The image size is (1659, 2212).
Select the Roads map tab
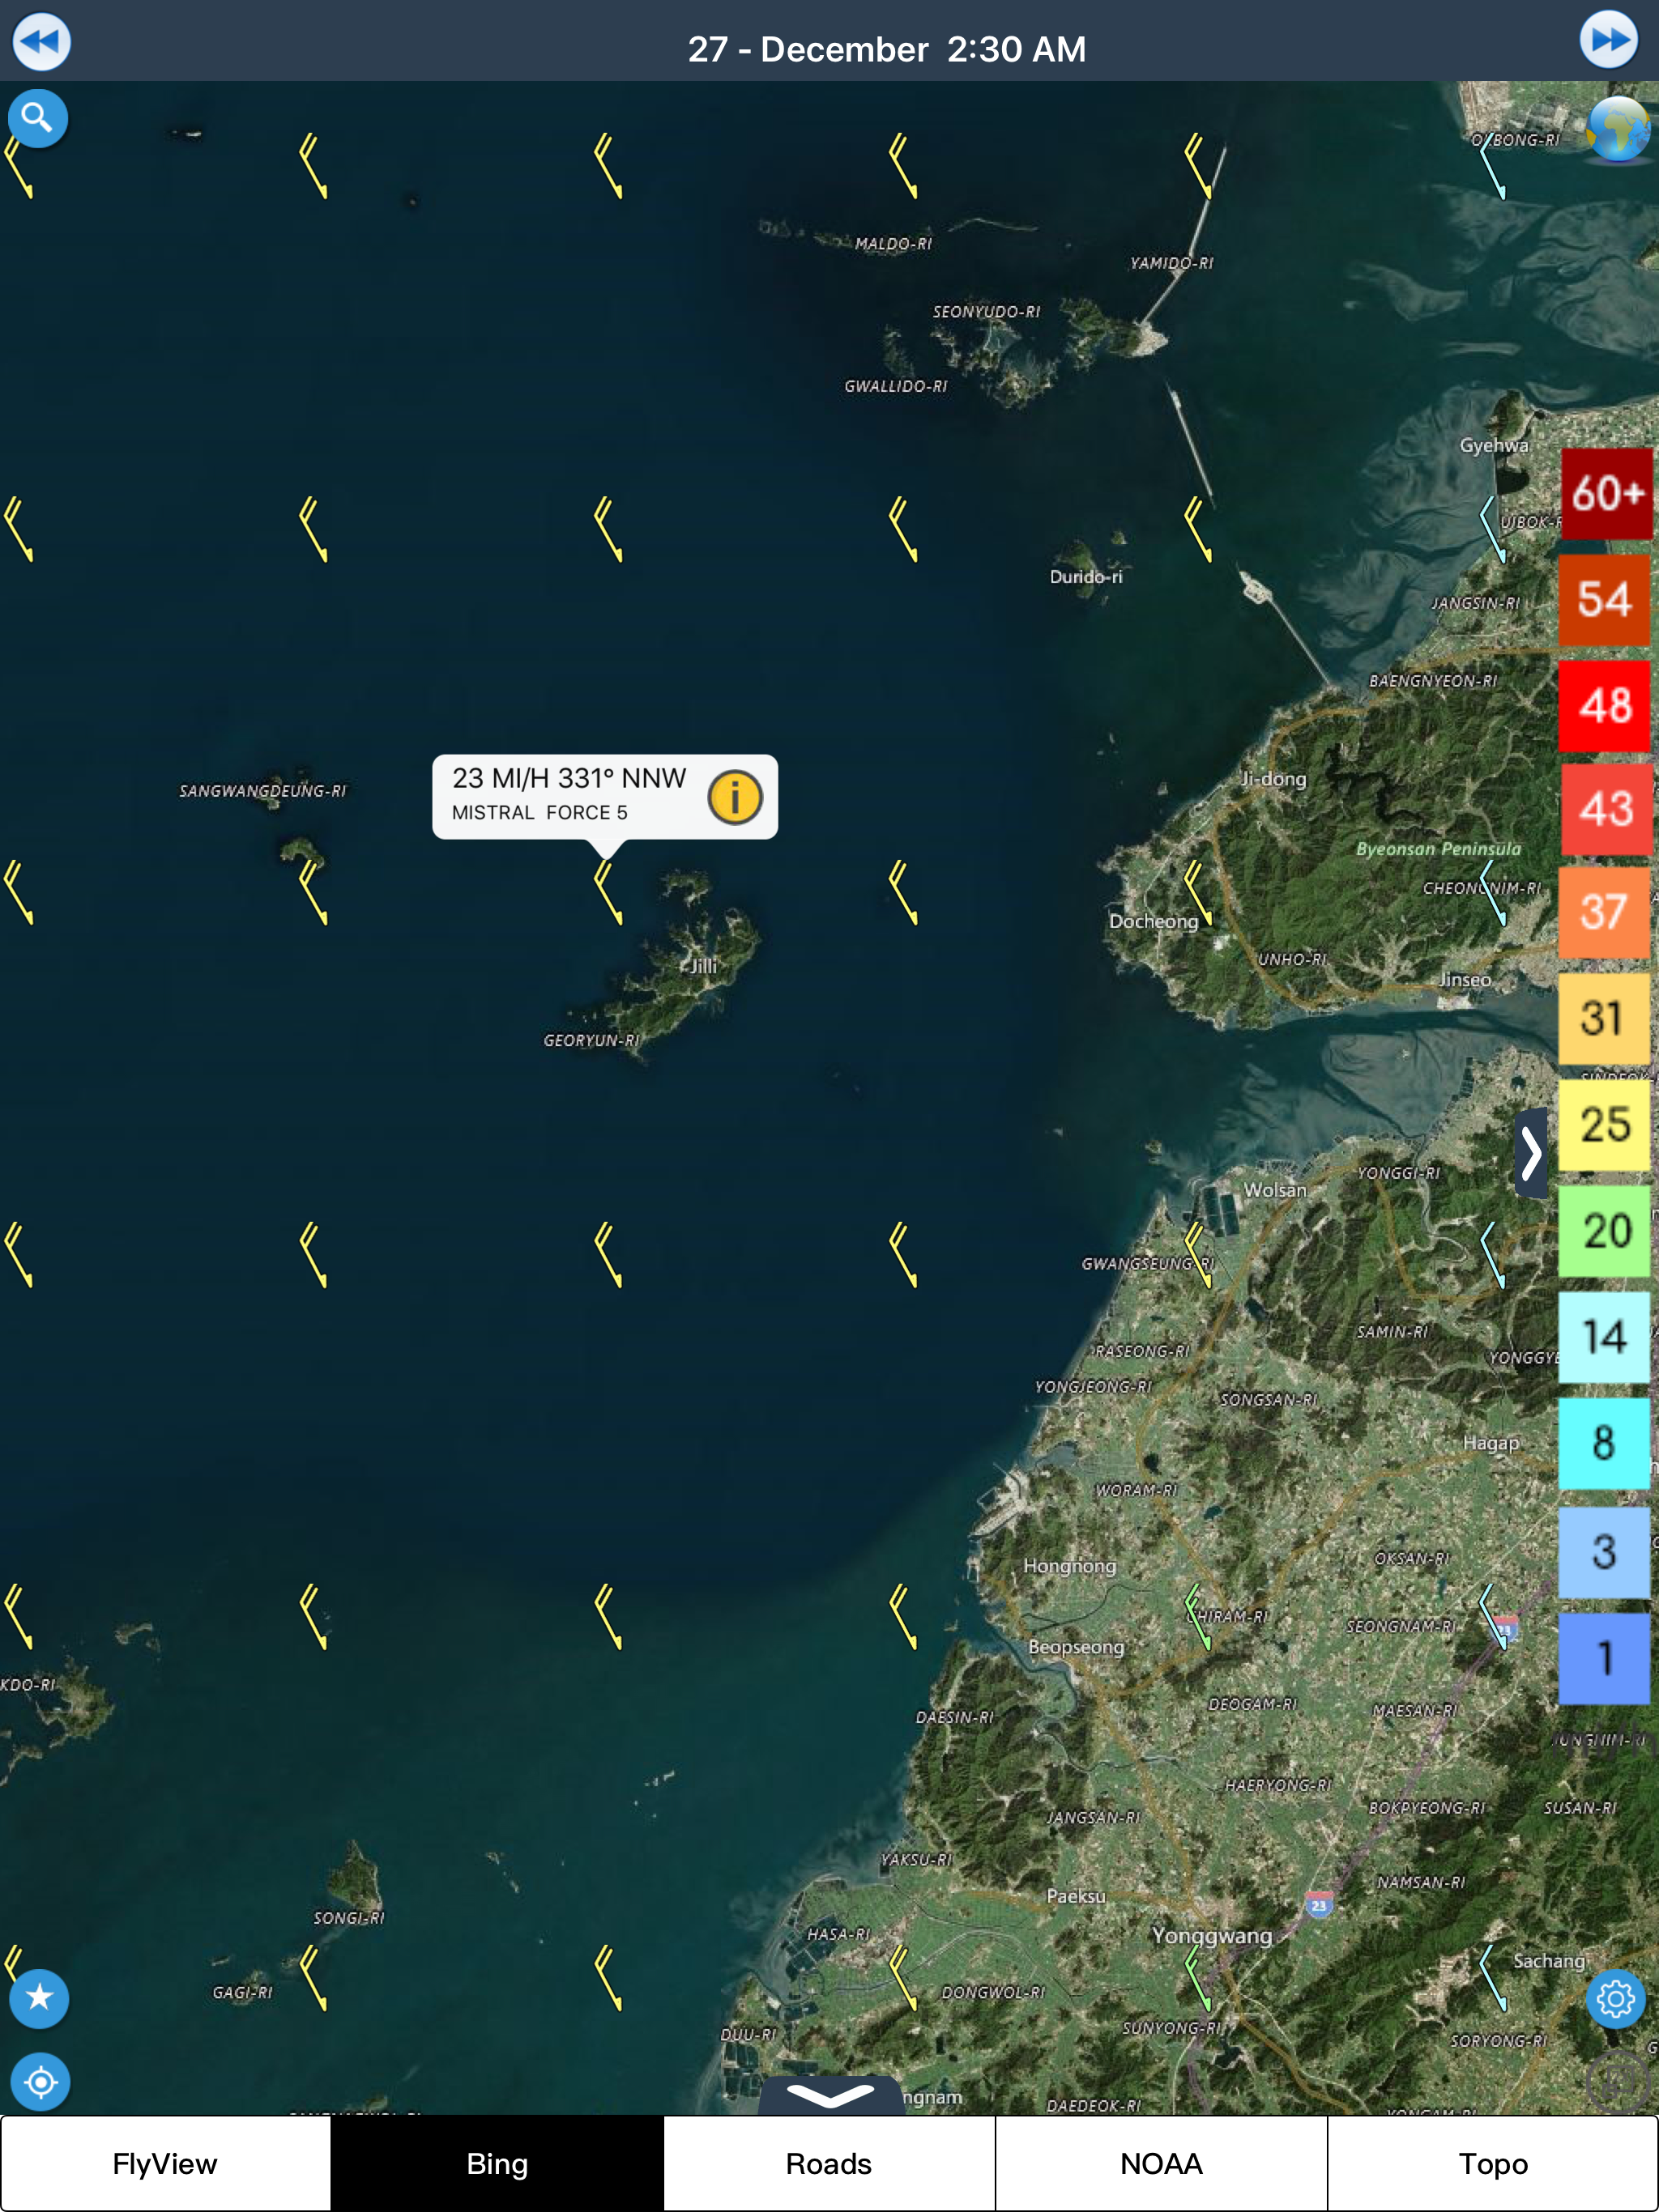829,2163
